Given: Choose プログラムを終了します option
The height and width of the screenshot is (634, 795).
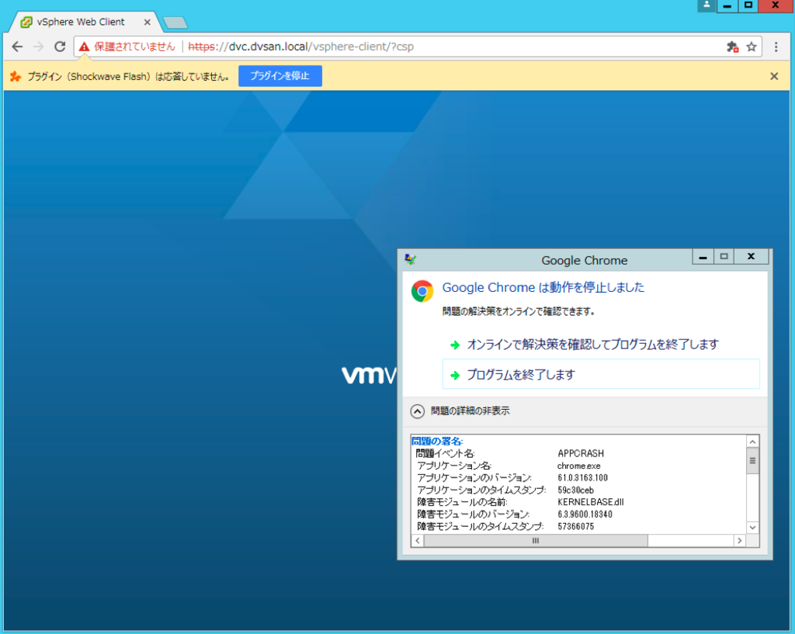Looking at the screenshot, I should tap(601, 375).
